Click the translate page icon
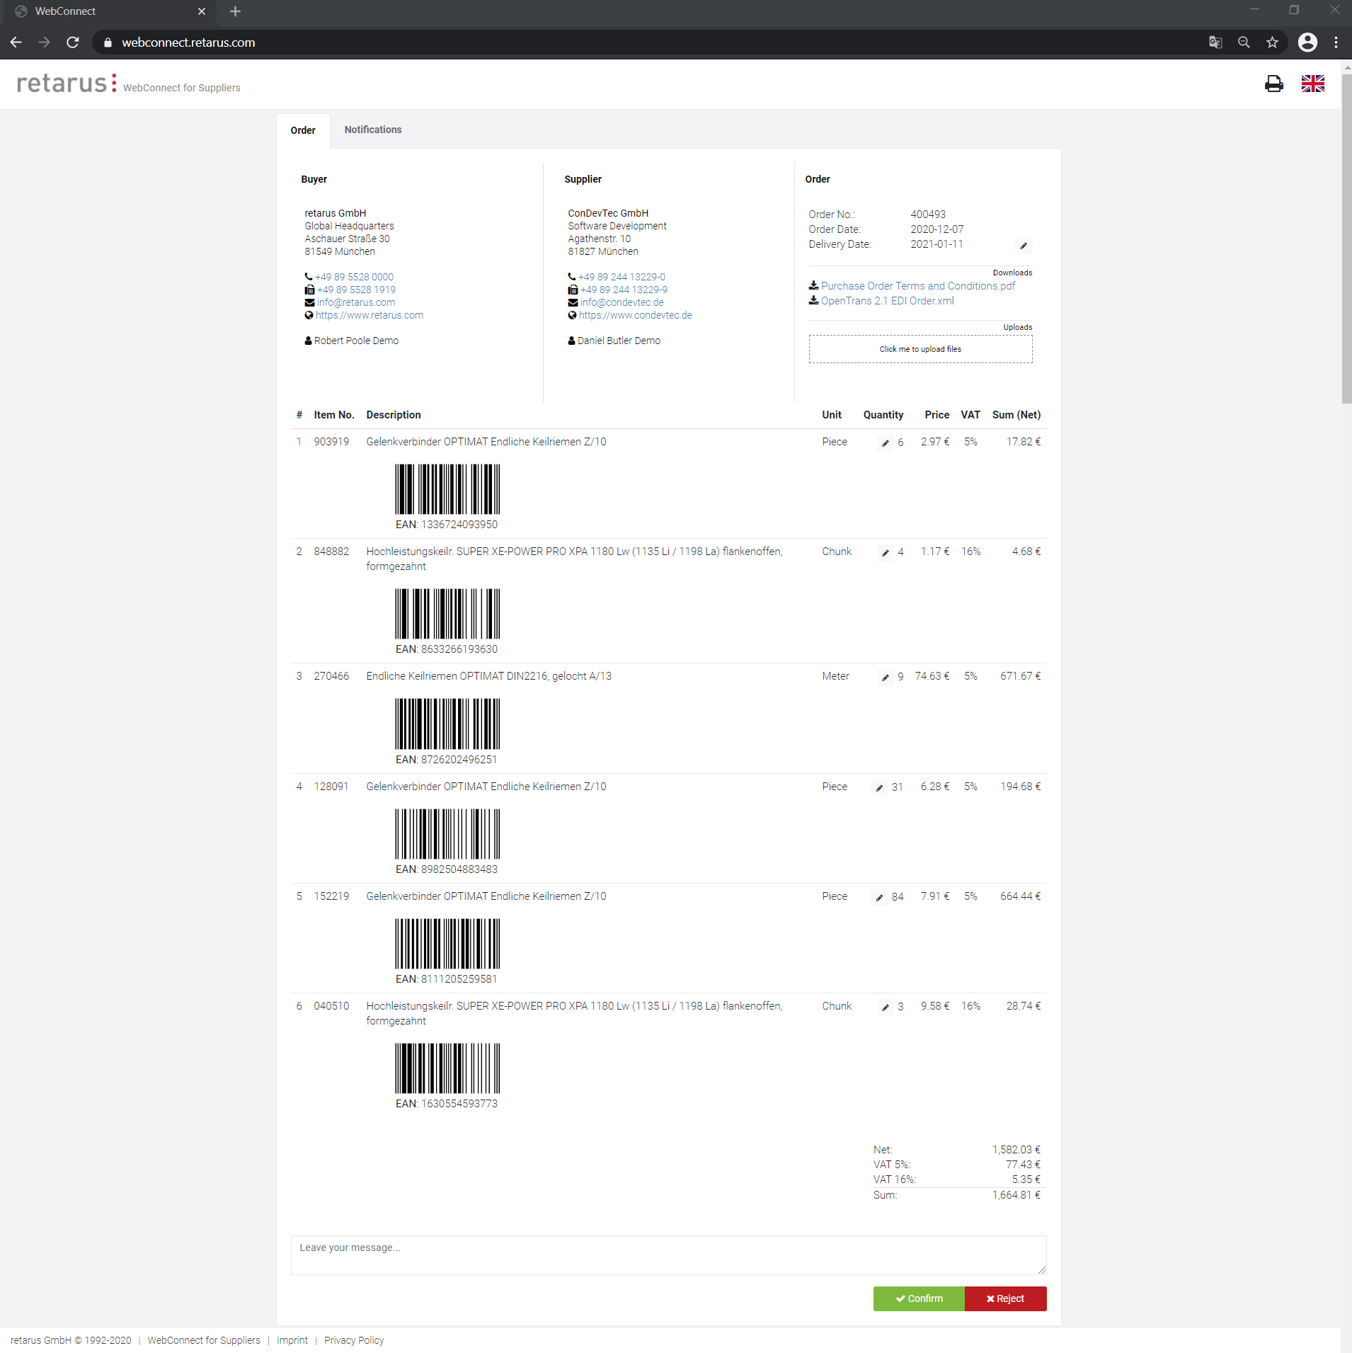Screen dimensions: 1352x1353 (x=1215, y=42)
